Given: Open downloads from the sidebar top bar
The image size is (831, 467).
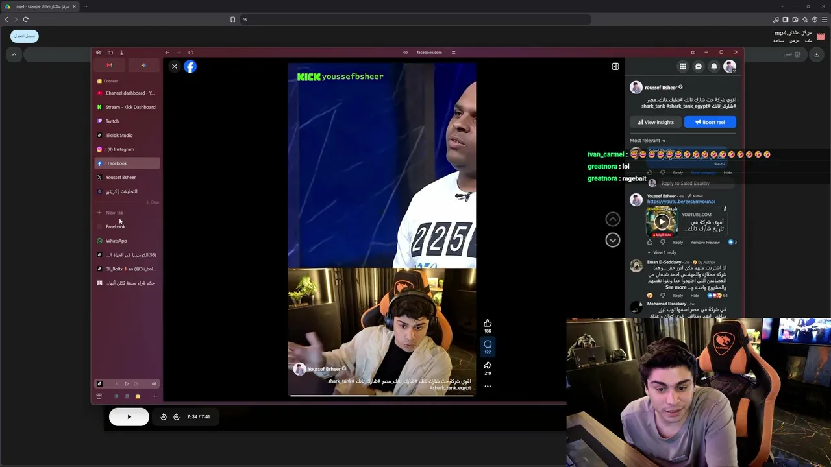Looking at the screenshot, I should tap(121, 53).
